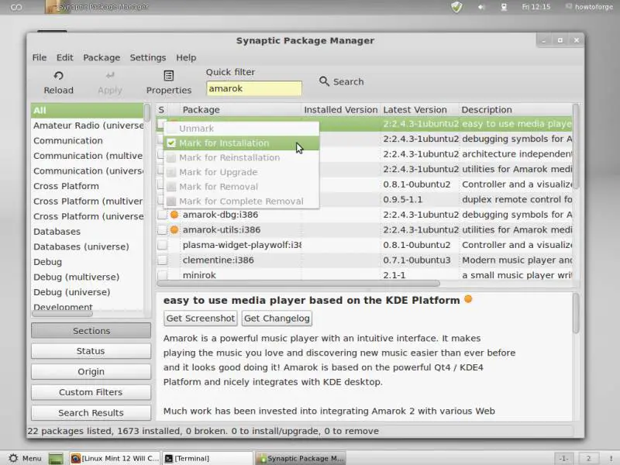The width and height of the screenshot is (620, 465).
Task: Toggle the checkbox for minirok package
Action: pos(163,275)
